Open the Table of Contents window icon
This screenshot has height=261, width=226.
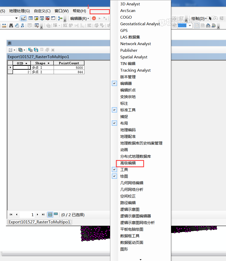[31, 18]
